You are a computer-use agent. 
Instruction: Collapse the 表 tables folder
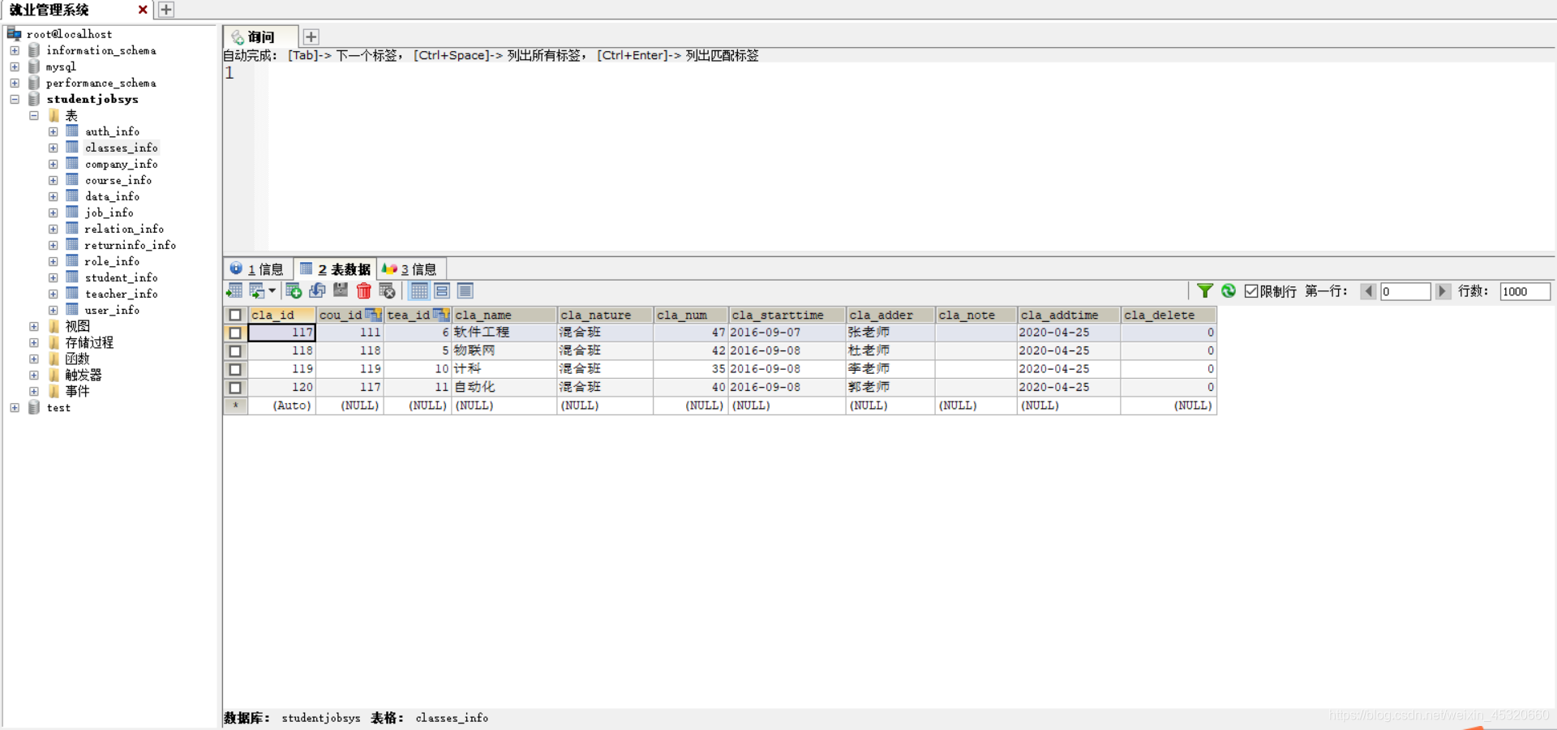34,115
